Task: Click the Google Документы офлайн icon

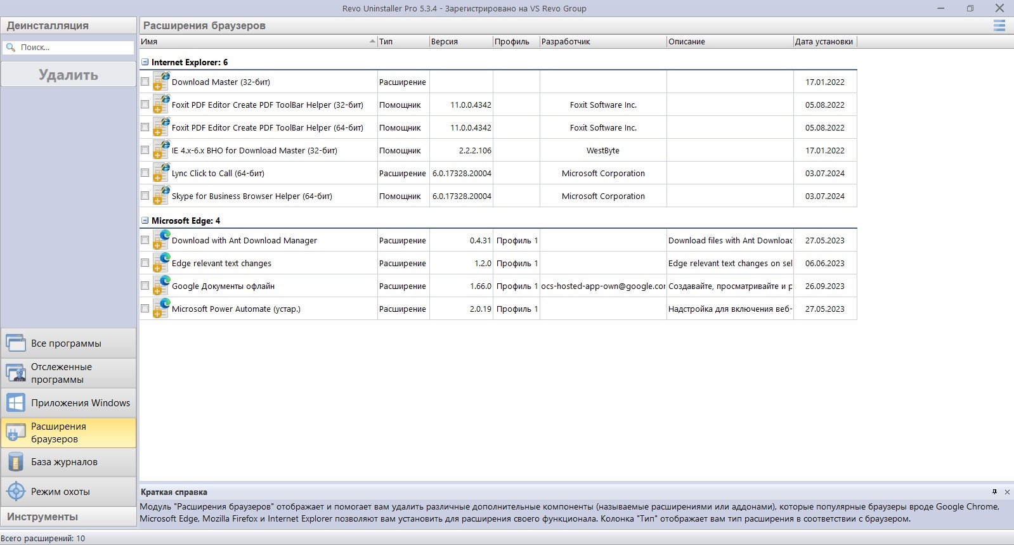Action: pyautogui.click(x=161, y=286)
